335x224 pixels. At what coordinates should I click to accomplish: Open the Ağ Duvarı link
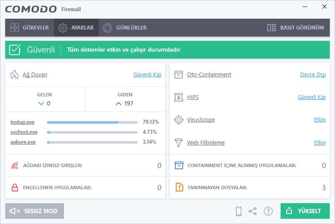35,75
